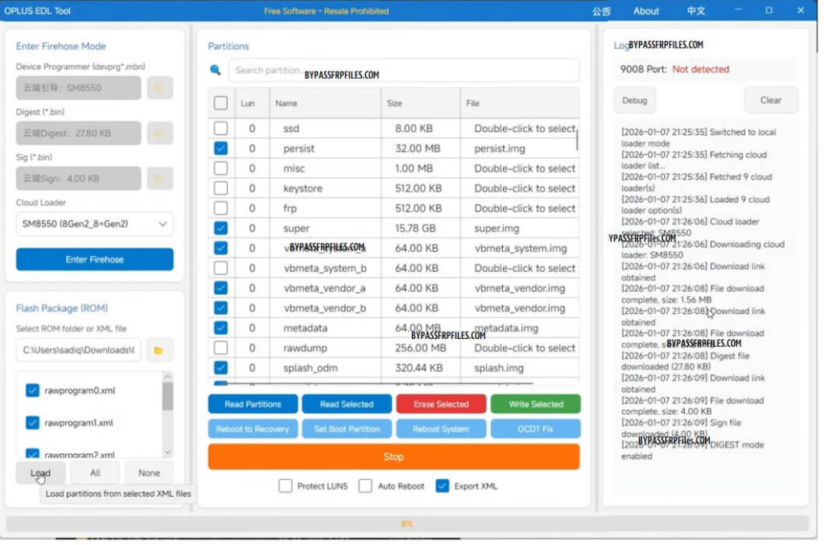Click the Sign 4.00 KB field
Viewport: 824px width, 545px height.
[79, 178]
